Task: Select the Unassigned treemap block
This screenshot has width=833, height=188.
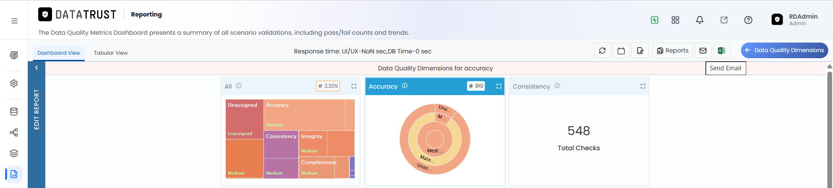Action: click(244, 119)
